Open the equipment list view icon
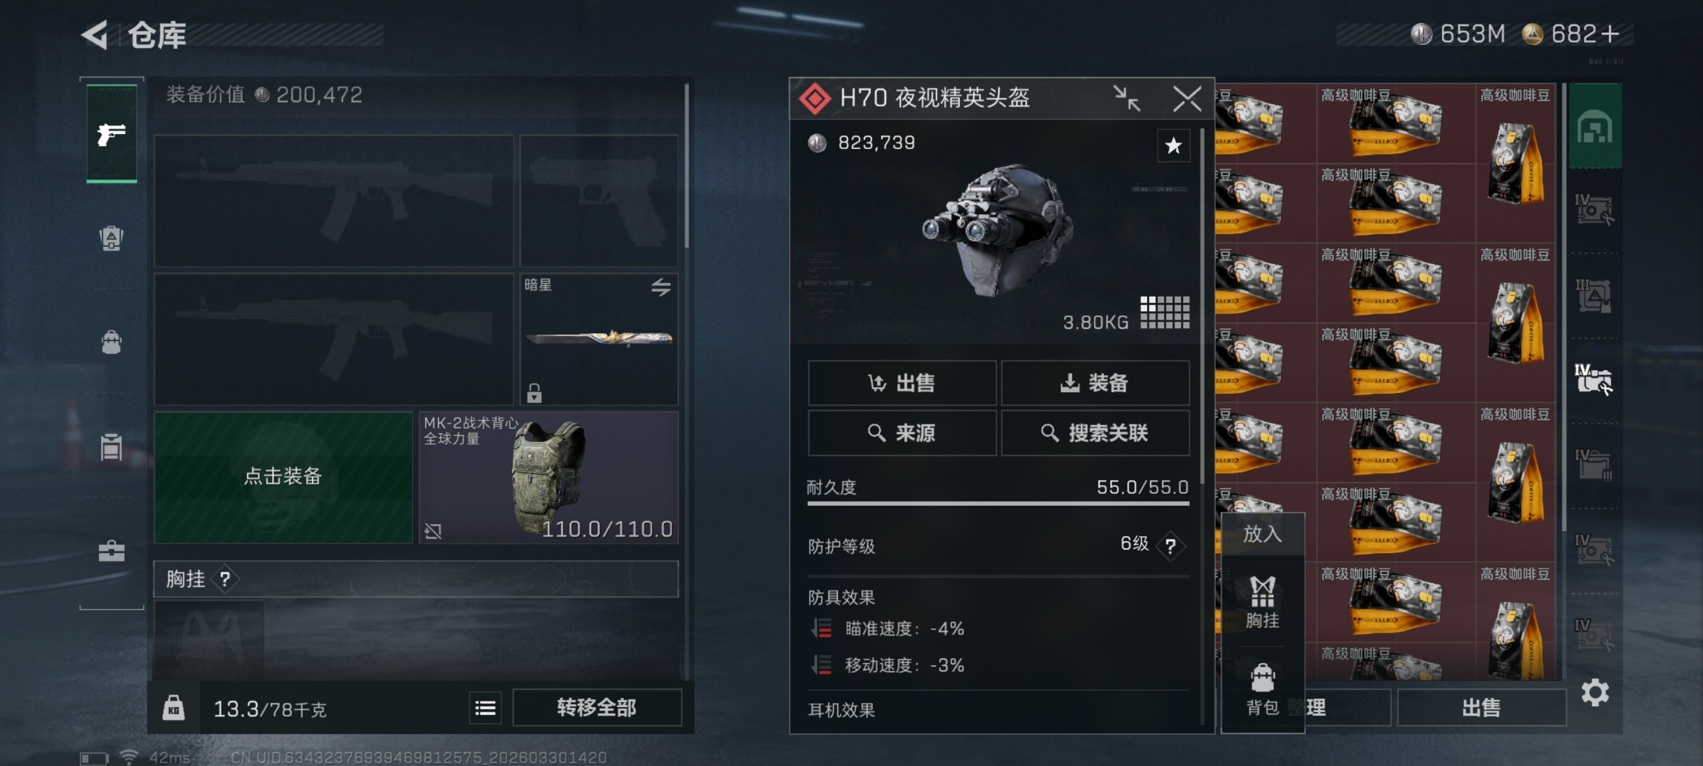The width and height of the screenshot is (1703, 766). click(485, 708)
